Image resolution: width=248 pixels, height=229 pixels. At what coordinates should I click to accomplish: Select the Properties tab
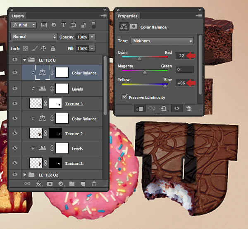[x=127, y=16]
